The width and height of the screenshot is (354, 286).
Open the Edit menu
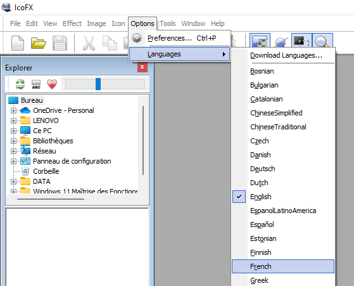tap(32, 23)
